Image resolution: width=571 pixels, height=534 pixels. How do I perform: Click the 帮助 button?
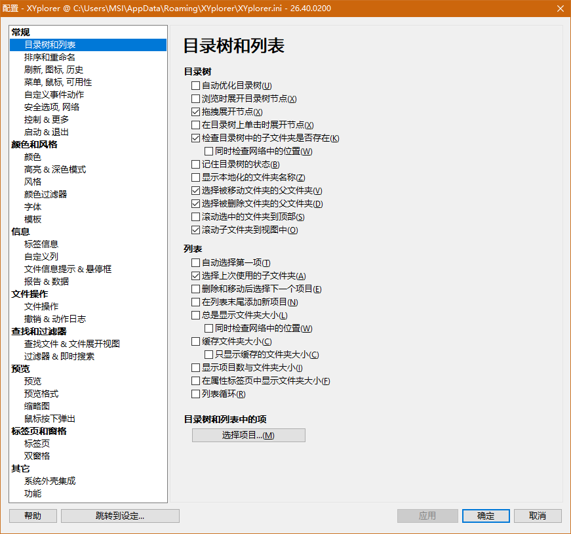pos(33,516)
